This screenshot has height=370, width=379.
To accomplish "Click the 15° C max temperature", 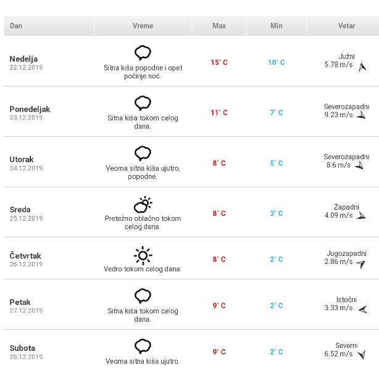I will 219,62.
